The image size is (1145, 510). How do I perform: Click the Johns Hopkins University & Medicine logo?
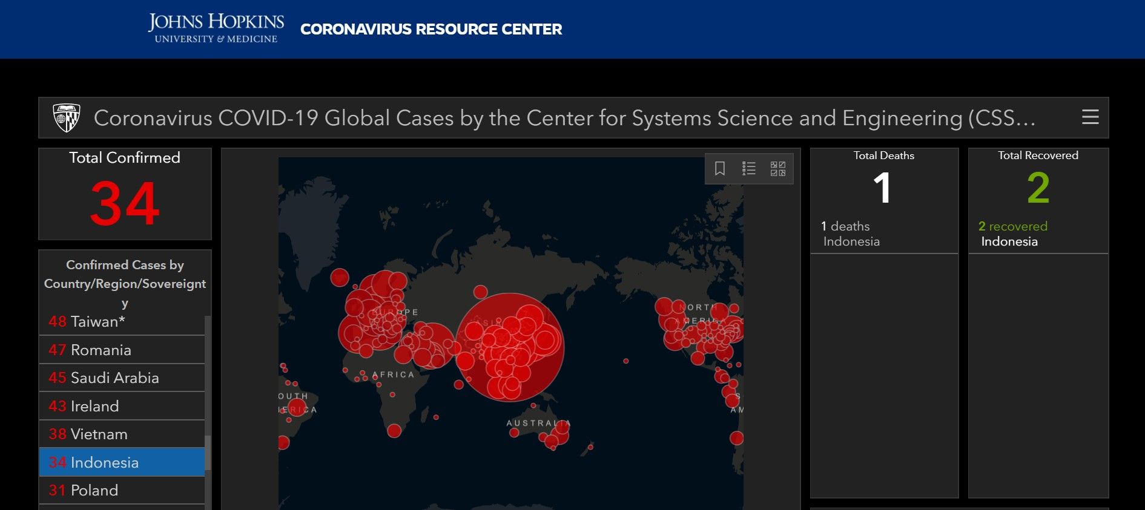coord(216,28)
